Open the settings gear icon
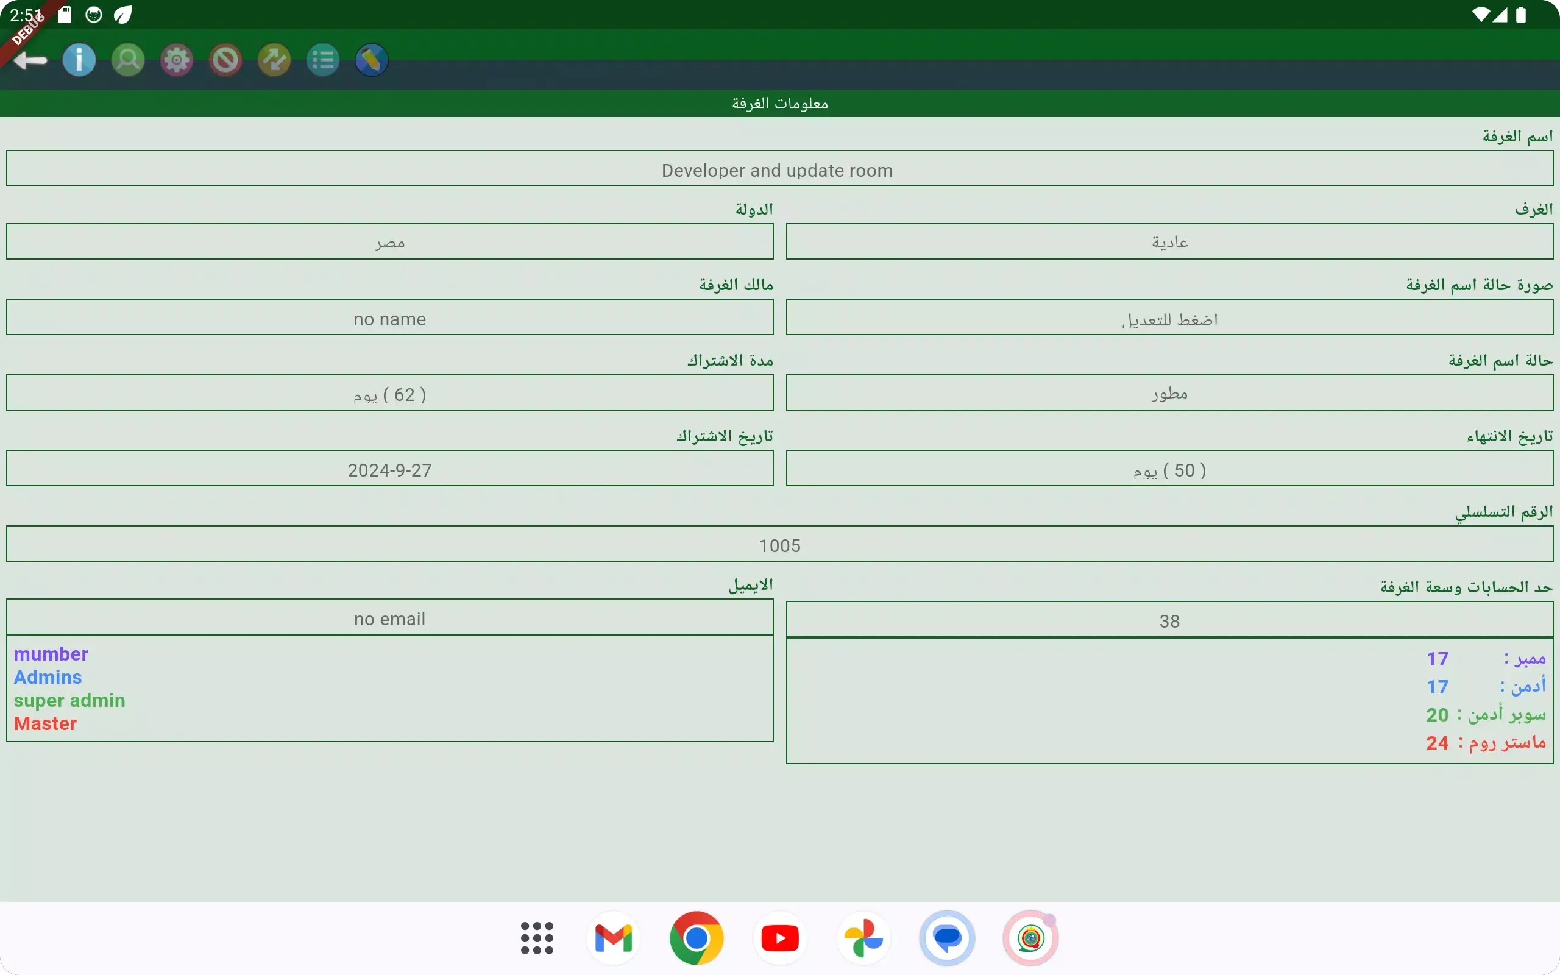Image resolution: width=1560 pixels, height=975 pixels. coord(176,59)
